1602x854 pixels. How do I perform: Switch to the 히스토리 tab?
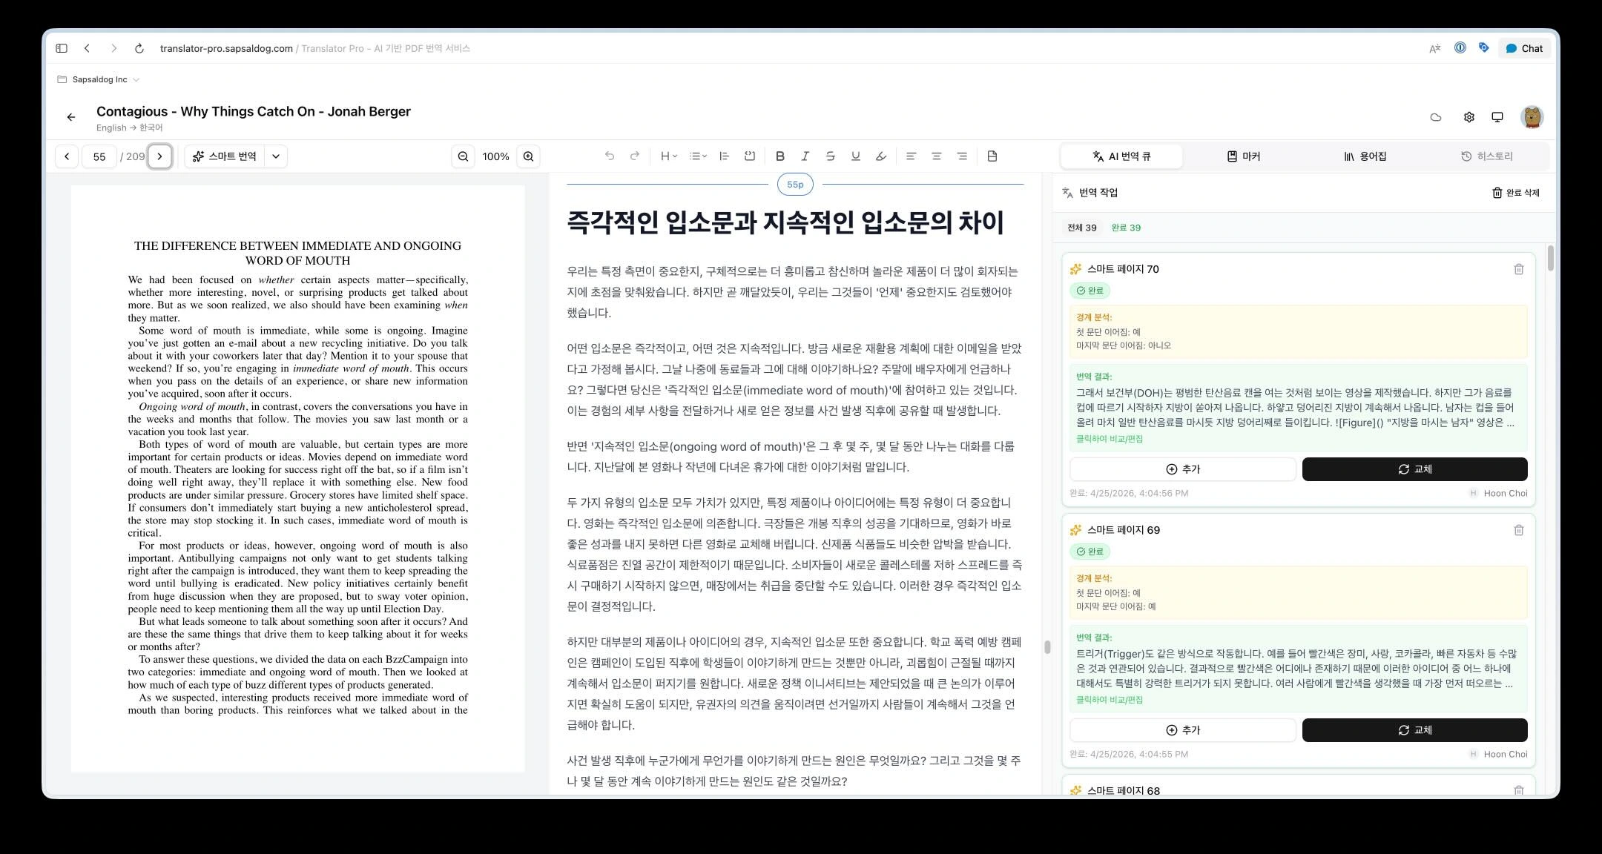(x=1487, y=156)
